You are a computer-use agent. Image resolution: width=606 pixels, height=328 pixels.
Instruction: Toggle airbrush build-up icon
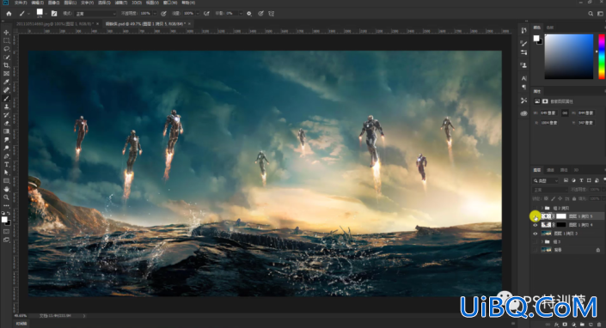click(207, 14)
